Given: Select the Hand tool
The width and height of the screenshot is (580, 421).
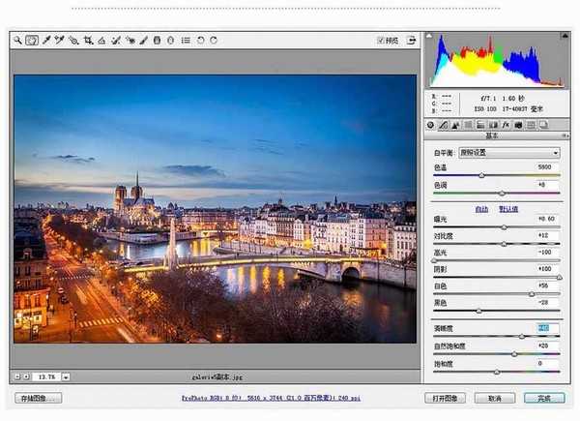Looking at the screenshot, I should [31, 41].
